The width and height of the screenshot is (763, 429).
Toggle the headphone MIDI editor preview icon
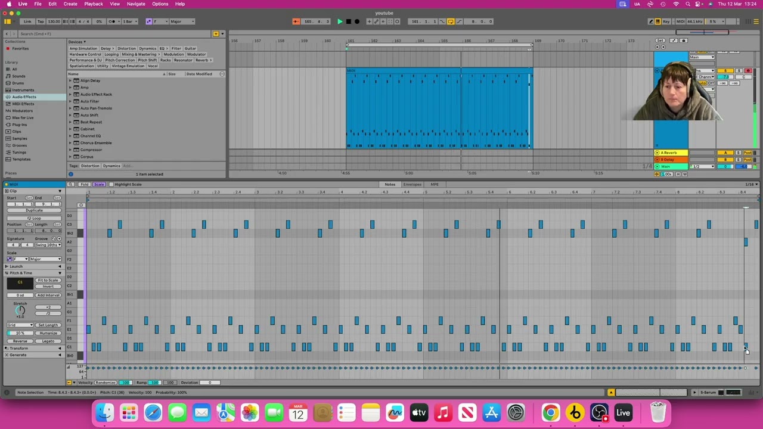coord(81,205)
